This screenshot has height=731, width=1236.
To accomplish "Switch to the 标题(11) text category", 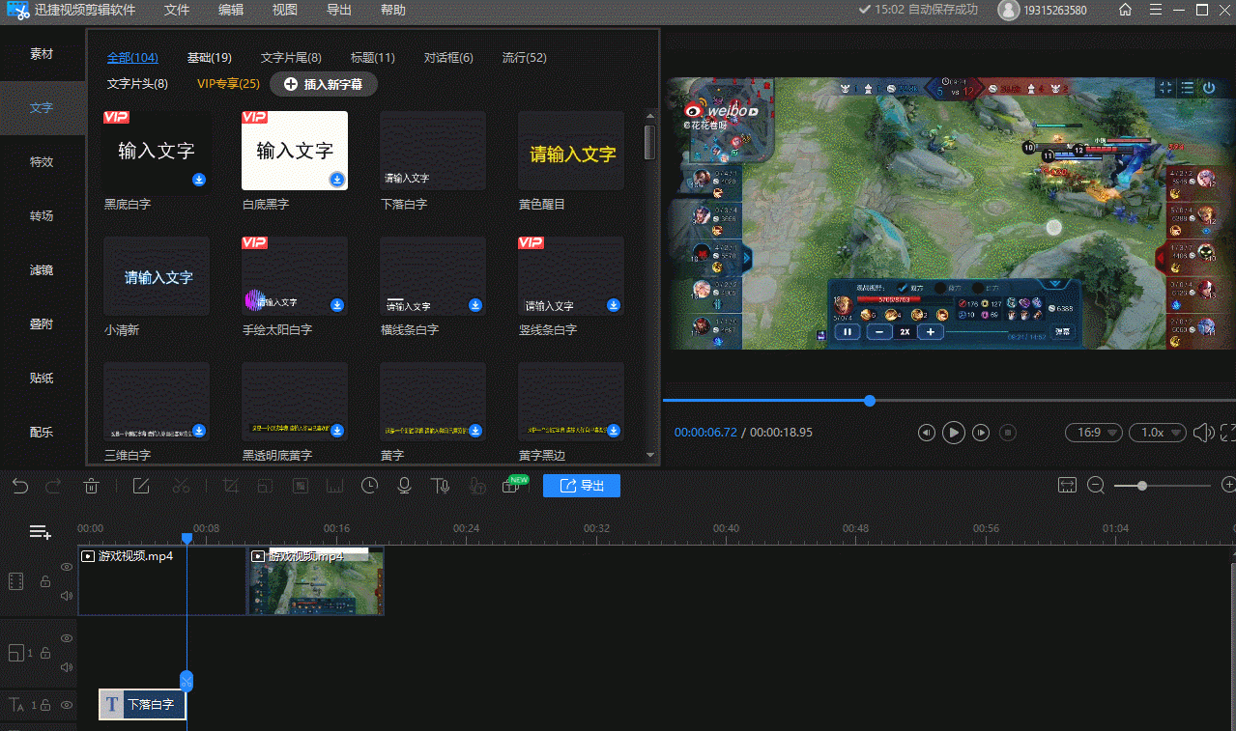I will pos(373,58).
